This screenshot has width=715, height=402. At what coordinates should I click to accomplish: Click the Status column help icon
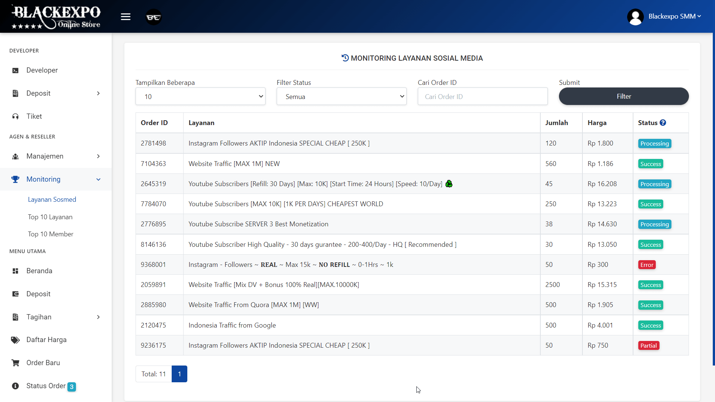[x=663, y=122]
